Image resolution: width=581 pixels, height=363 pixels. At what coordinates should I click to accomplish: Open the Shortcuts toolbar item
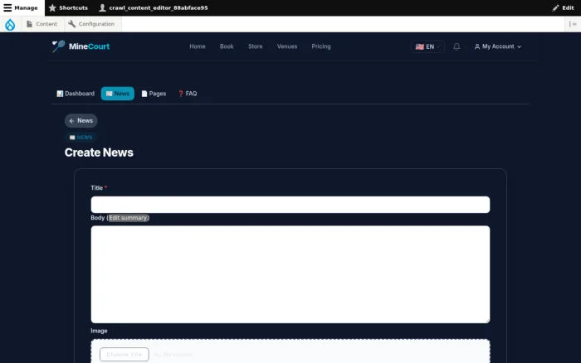coord(68,7)
